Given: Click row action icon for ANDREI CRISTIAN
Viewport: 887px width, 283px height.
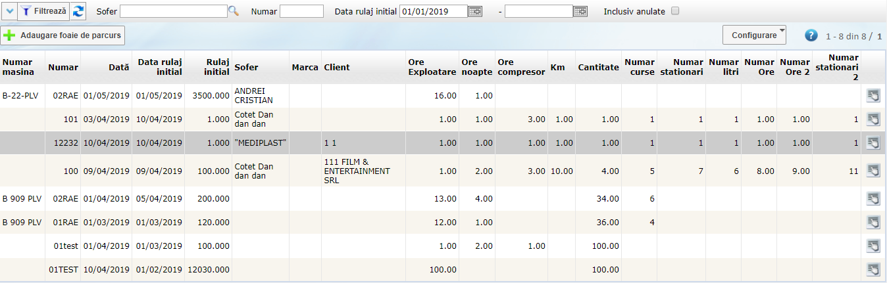Looking at the screenshot, I should 873,96.
